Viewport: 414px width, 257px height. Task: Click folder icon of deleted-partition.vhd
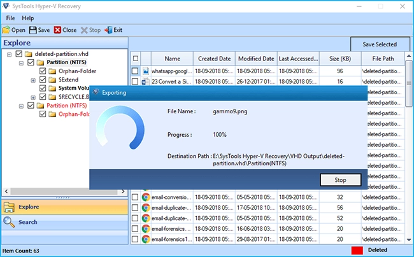tap(28, 54)
